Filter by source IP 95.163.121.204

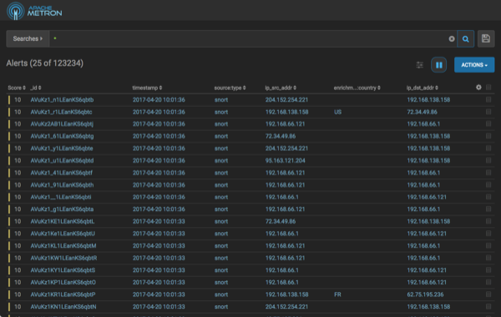coord(285,160)
